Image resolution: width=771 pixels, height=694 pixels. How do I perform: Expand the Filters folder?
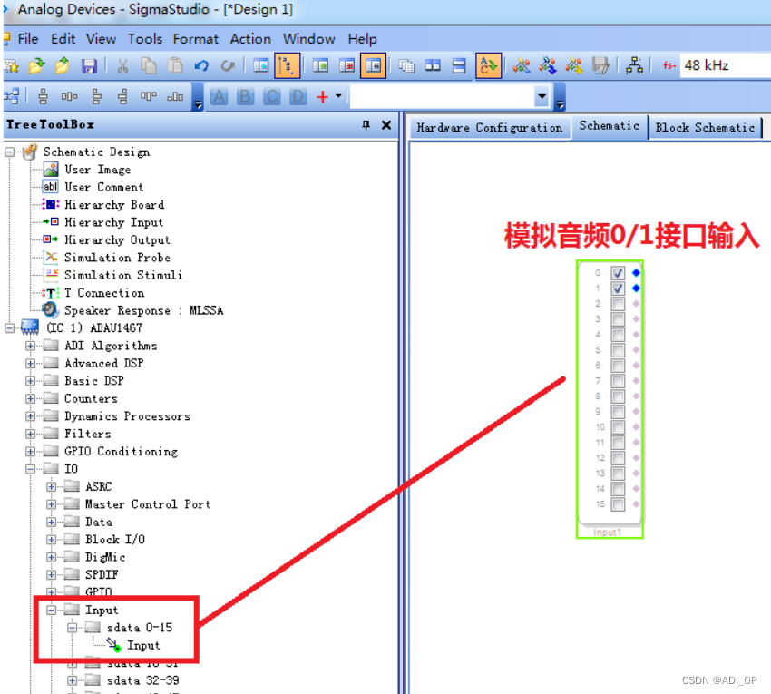[31, 434]
